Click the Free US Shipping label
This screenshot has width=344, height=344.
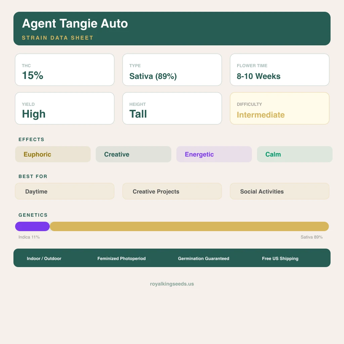(280, 258)
